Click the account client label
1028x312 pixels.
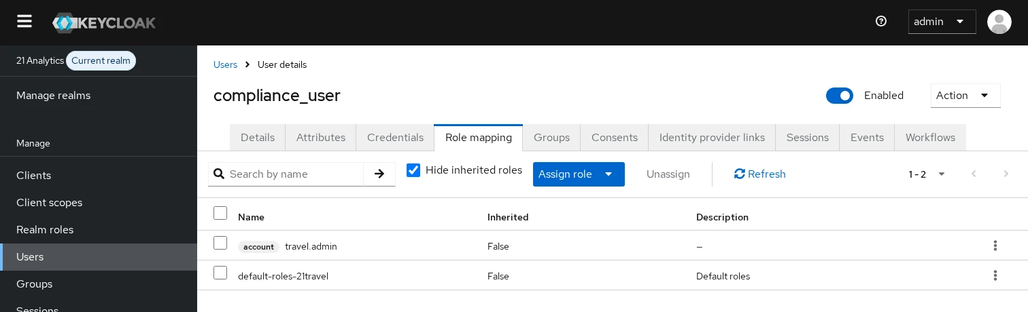[258, 247]
